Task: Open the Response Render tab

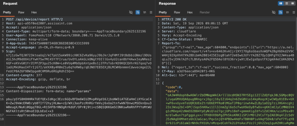Action: 205,12
